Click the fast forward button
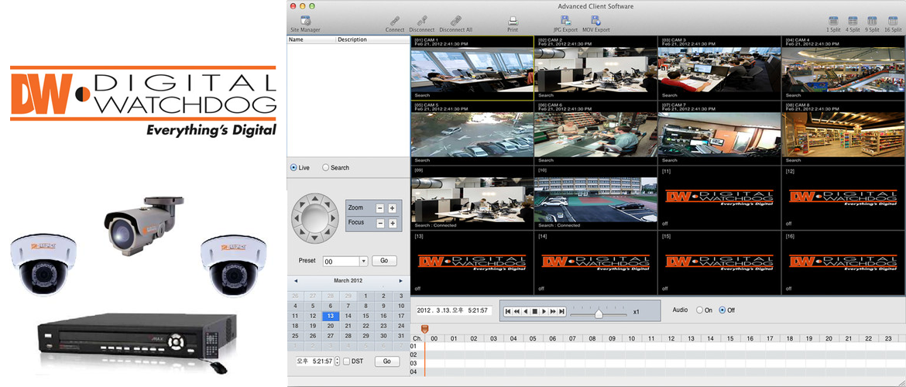This screenshot has width=906, height=387. [553, 311]
